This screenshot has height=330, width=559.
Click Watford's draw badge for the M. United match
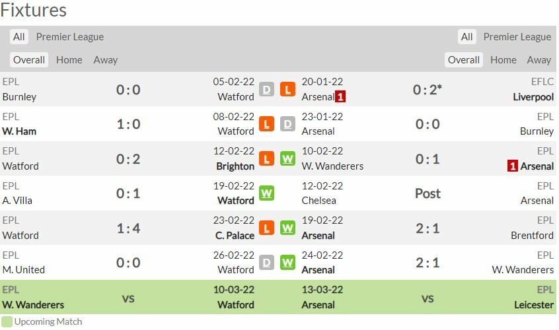pos(266,263)
